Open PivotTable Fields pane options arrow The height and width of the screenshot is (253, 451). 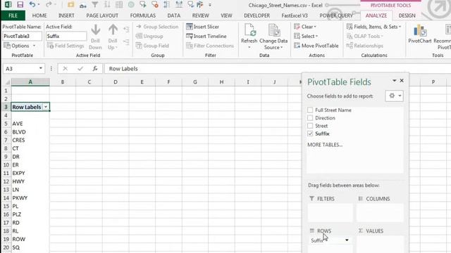click(x=395, y=81)
